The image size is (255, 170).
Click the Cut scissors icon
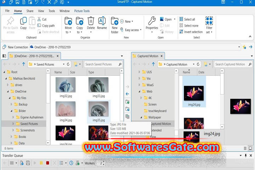[x=39, y=19]
